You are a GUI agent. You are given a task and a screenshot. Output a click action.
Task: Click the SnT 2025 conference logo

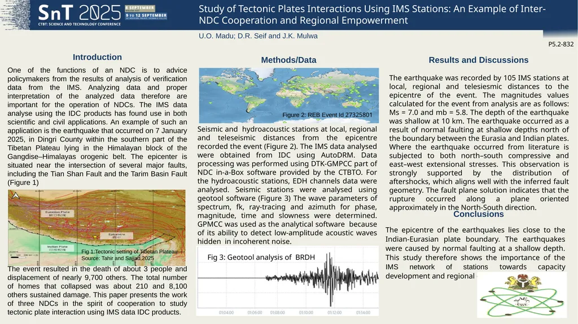(79, 15)
